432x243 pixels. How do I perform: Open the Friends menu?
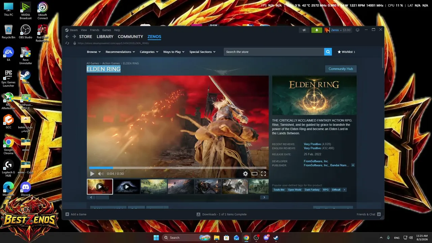pos(94,30)
